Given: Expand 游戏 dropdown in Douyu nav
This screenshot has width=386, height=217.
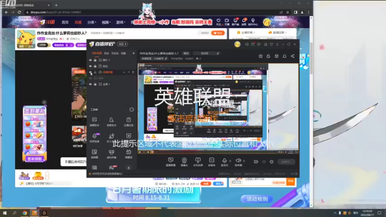Looking at the screenshot, I should pyautogui.click(x=121, y=22).
